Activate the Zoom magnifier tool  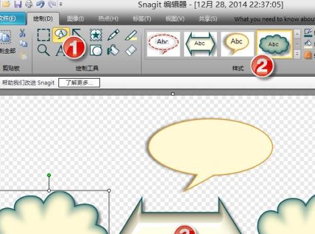point(43,50)
